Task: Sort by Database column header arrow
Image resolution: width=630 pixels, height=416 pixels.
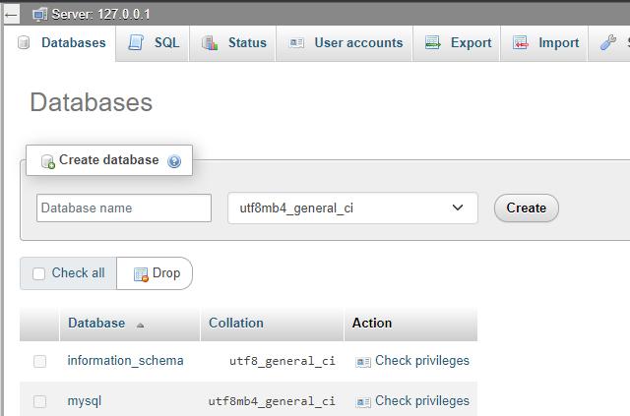Action: click(140, 326)
